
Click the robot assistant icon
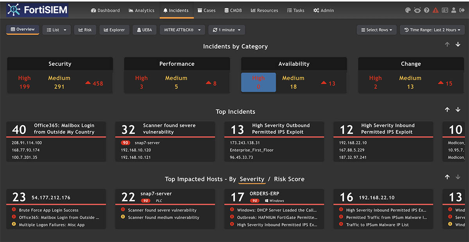pos(417,11)
